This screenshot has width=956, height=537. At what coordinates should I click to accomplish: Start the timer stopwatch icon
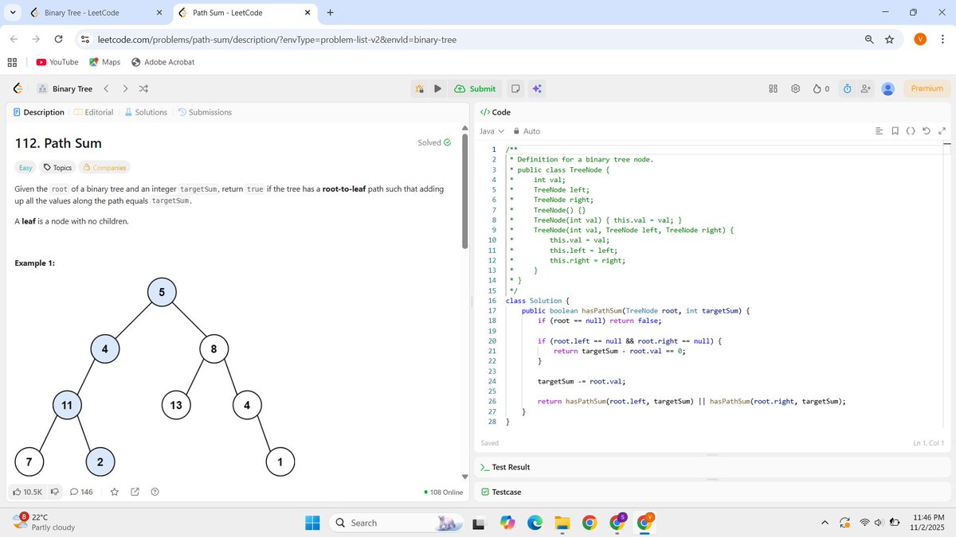[848, 88]
